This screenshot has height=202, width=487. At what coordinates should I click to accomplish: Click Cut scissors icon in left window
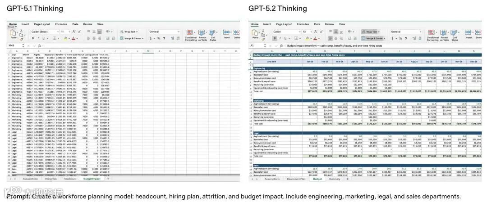(x=22, y=31)
